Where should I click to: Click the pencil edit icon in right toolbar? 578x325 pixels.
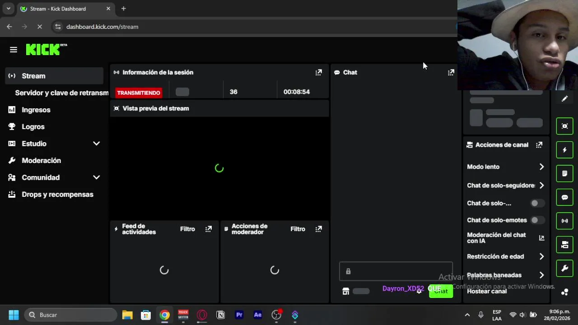pyautogui.click(x=564, y=99)
